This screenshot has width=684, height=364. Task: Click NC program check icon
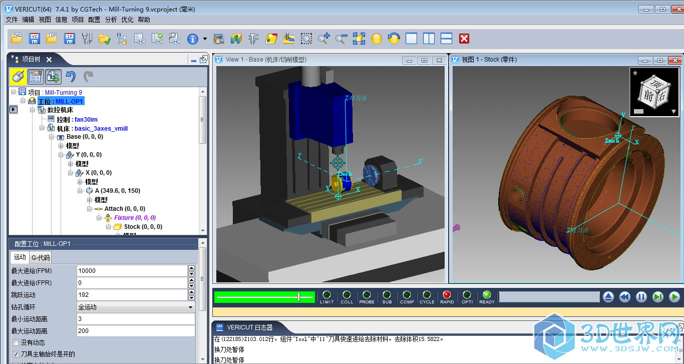(157, 38)
